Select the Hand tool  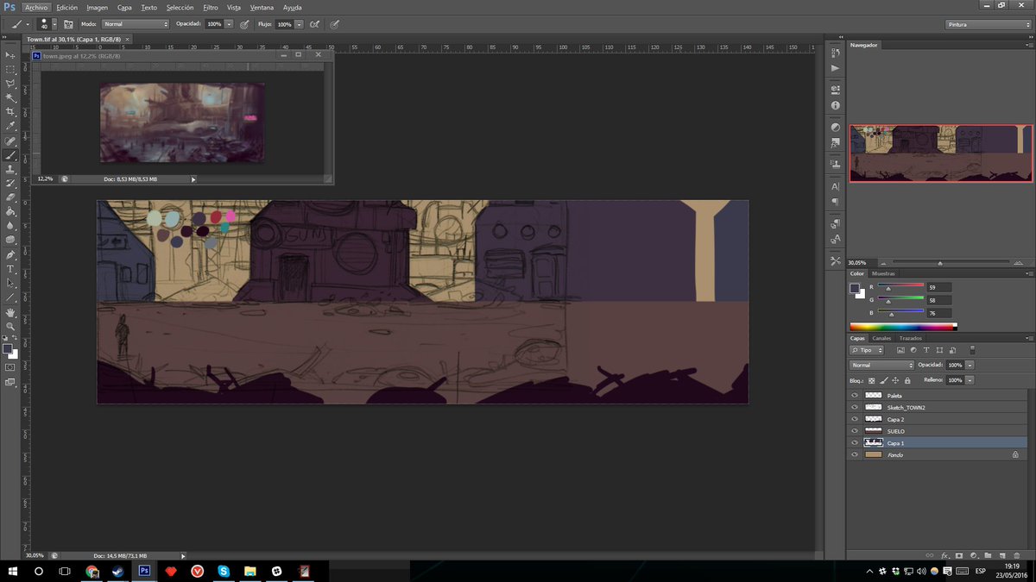click(10, 312)
